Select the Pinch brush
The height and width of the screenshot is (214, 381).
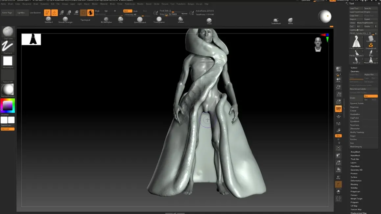pyautogui.click(x=209, y=21)
